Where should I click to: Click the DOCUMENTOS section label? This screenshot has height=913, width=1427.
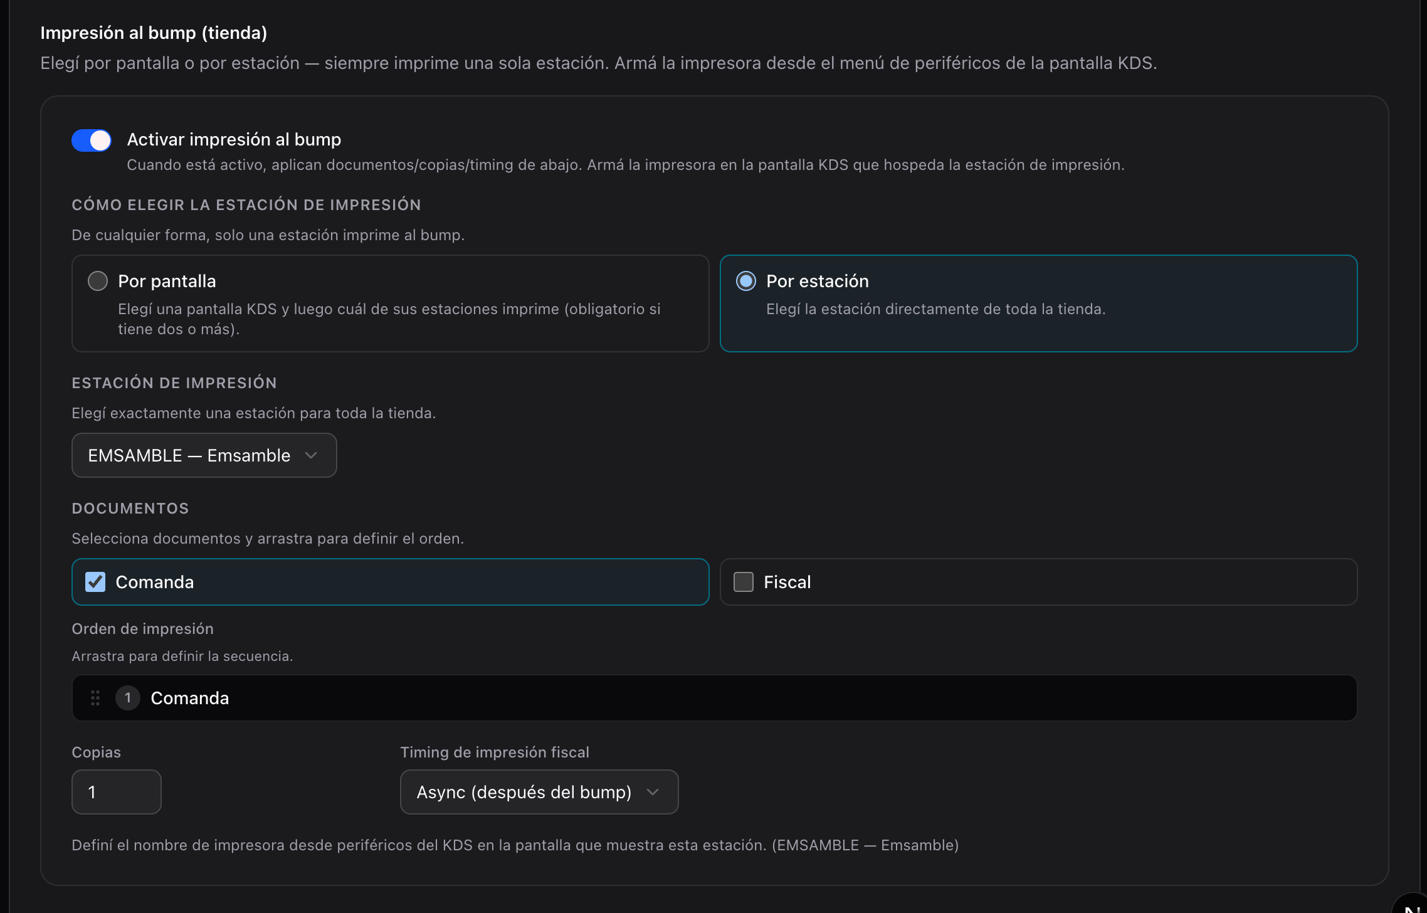coord(130,509)
